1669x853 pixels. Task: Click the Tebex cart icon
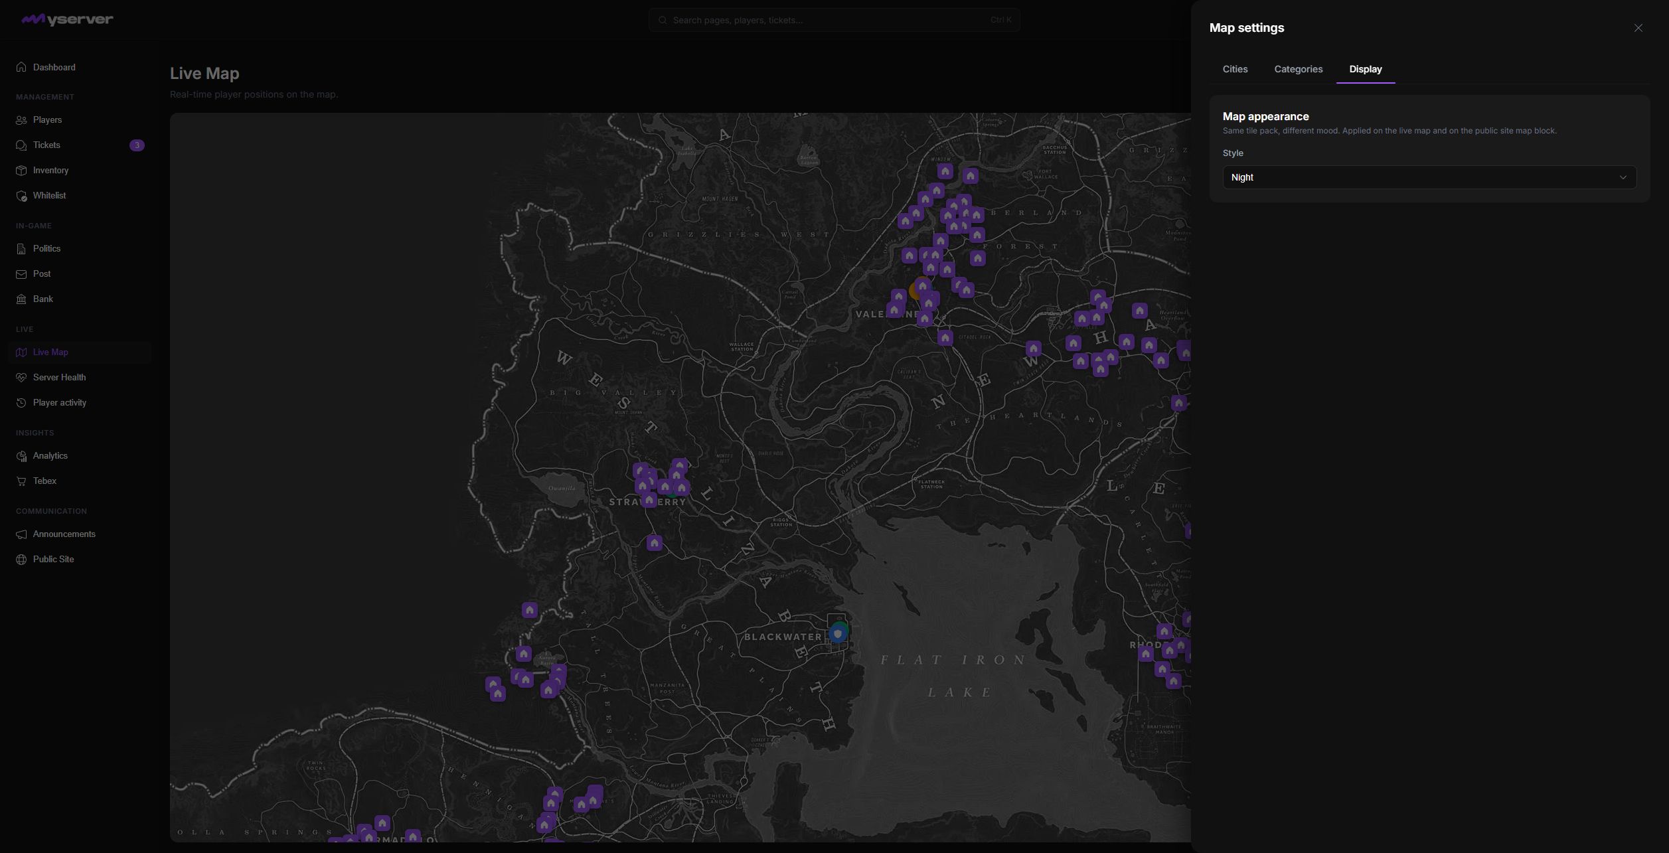click(21, 481)
